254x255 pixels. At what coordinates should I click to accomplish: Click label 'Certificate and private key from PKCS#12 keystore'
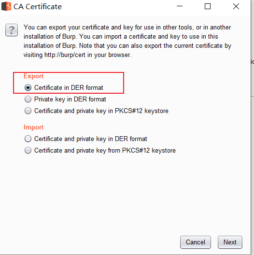(105, 150)
